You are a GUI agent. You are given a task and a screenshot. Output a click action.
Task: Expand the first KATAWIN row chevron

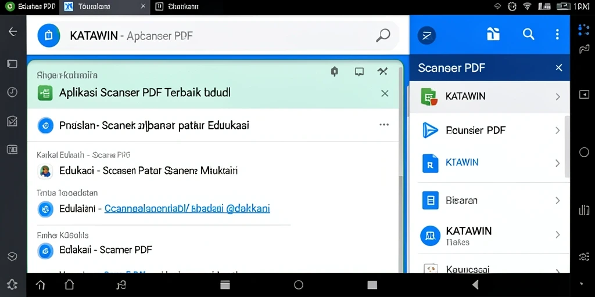[558, 97]
